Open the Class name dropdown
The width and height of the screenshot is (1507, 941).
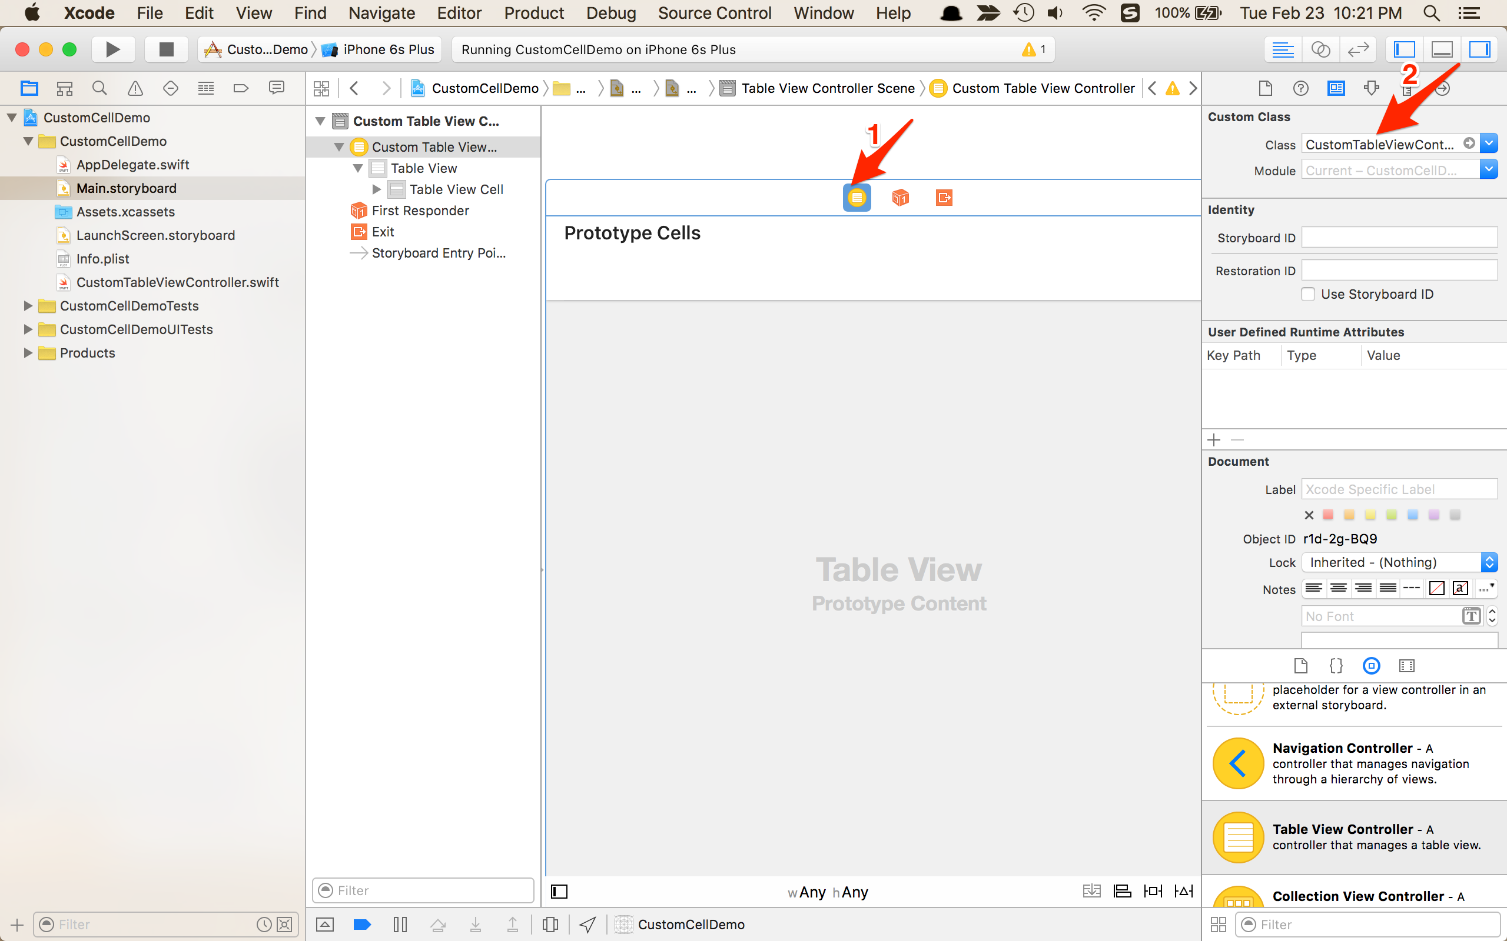[1489, 144]
